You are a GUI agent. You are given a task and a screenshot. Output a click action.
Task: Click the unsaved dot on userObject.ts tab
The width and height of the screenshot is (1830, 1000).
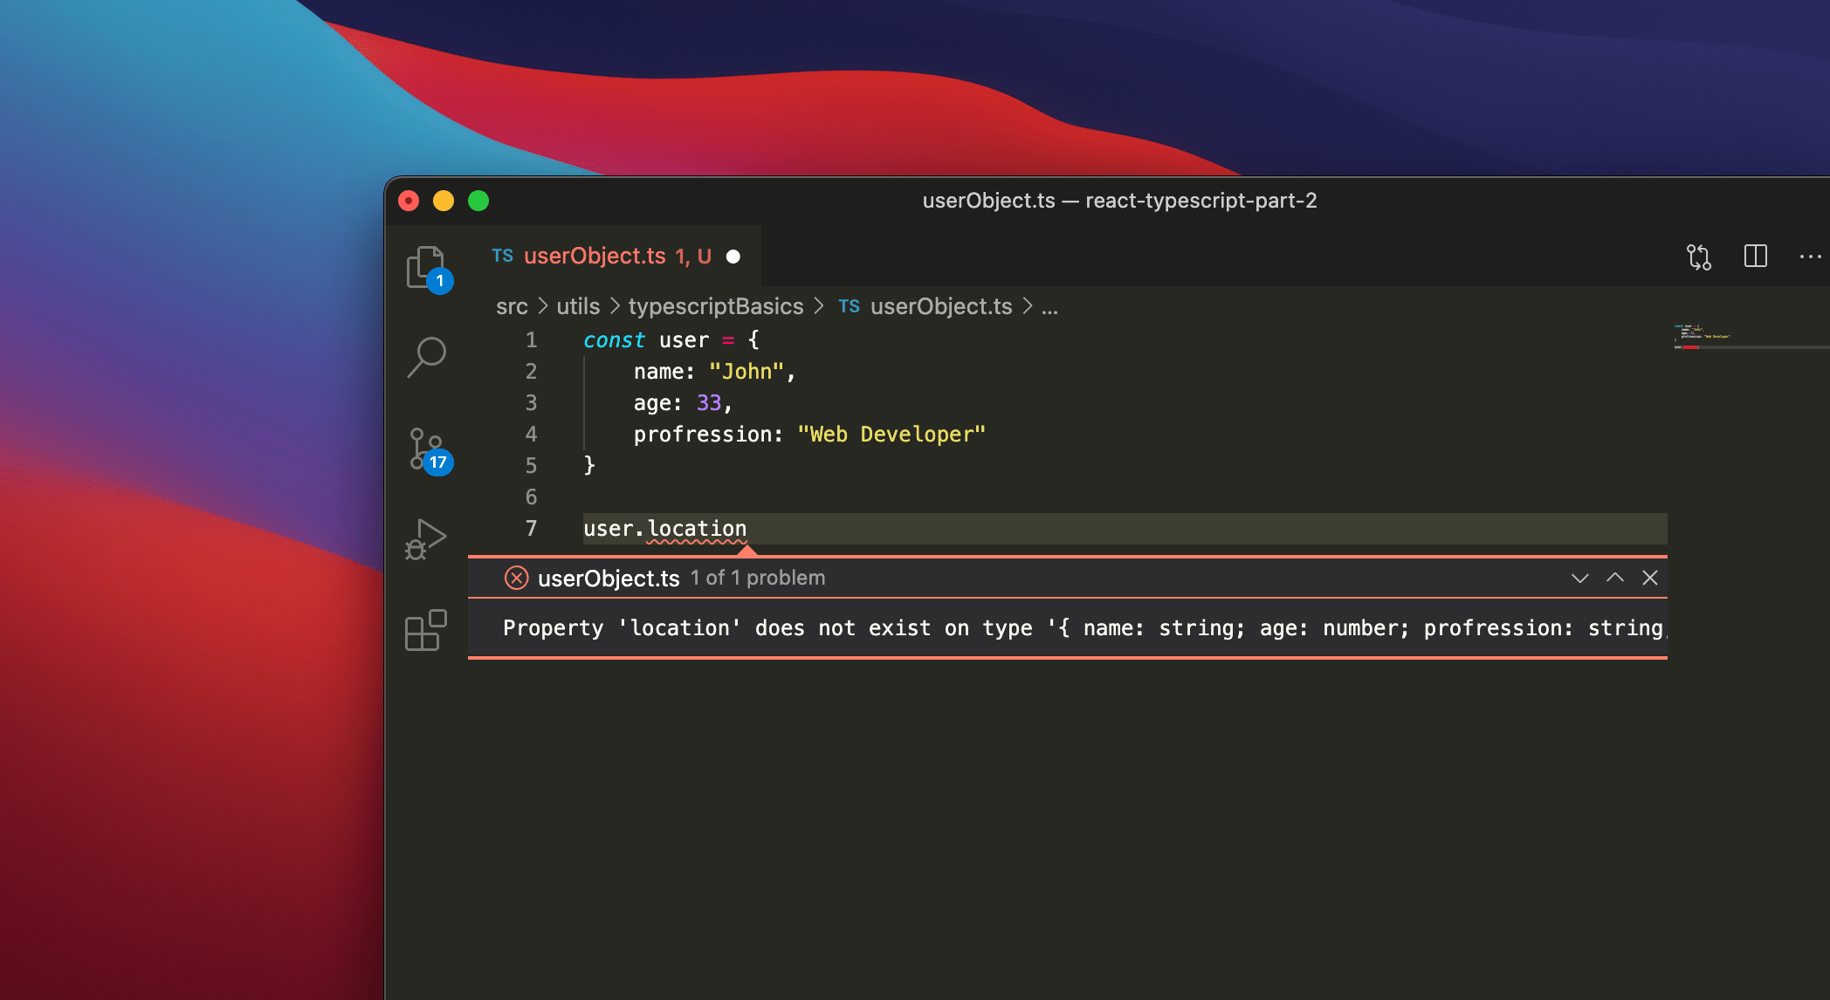733,257
